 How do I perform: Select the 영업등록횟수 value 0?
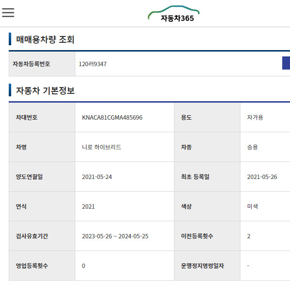pos(84,266)
